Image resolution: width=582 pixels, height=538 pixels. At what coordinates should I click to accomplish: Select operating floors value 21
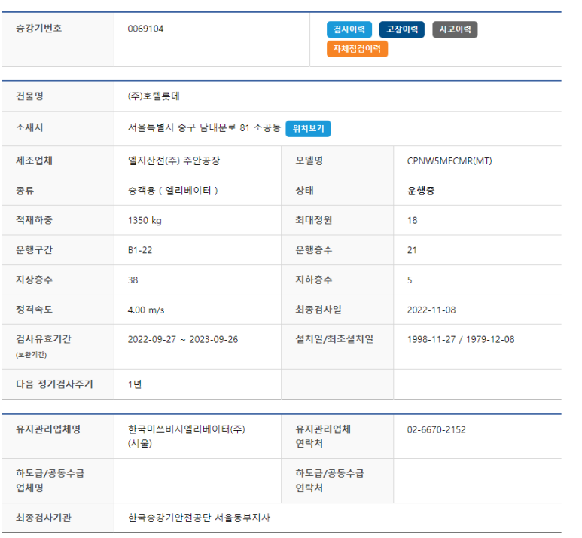[412, 250]
